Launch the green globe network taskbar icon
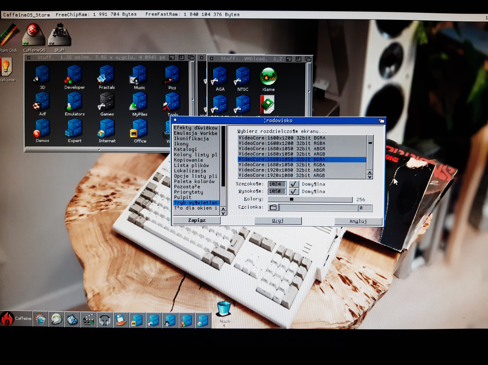The height and width of the screenshot is (365, 488). click(x=56, y=319)
